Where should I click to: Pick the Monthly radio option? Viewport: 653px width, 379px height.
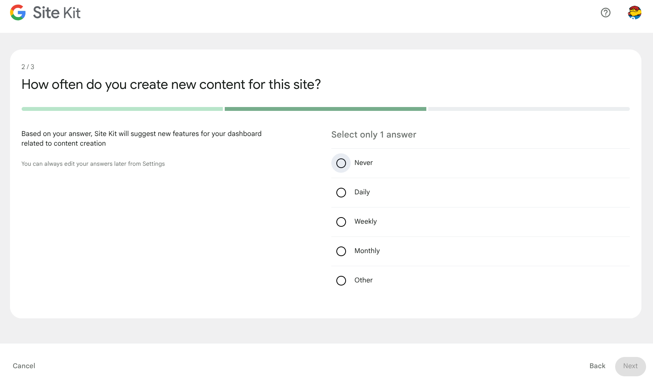pos(341,251)
